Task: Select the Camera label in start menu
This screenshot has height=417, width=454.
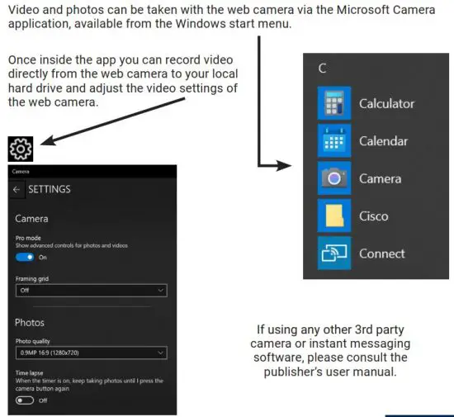Action: tap(381, 178)
